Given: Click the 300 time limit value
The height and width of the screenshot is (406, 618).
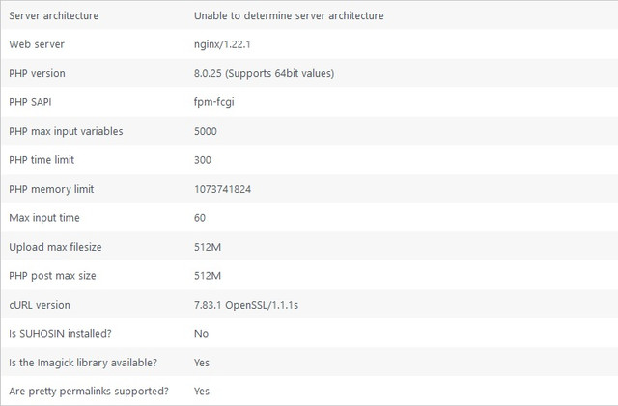Looking at the screenshot, I should (203, 160).
